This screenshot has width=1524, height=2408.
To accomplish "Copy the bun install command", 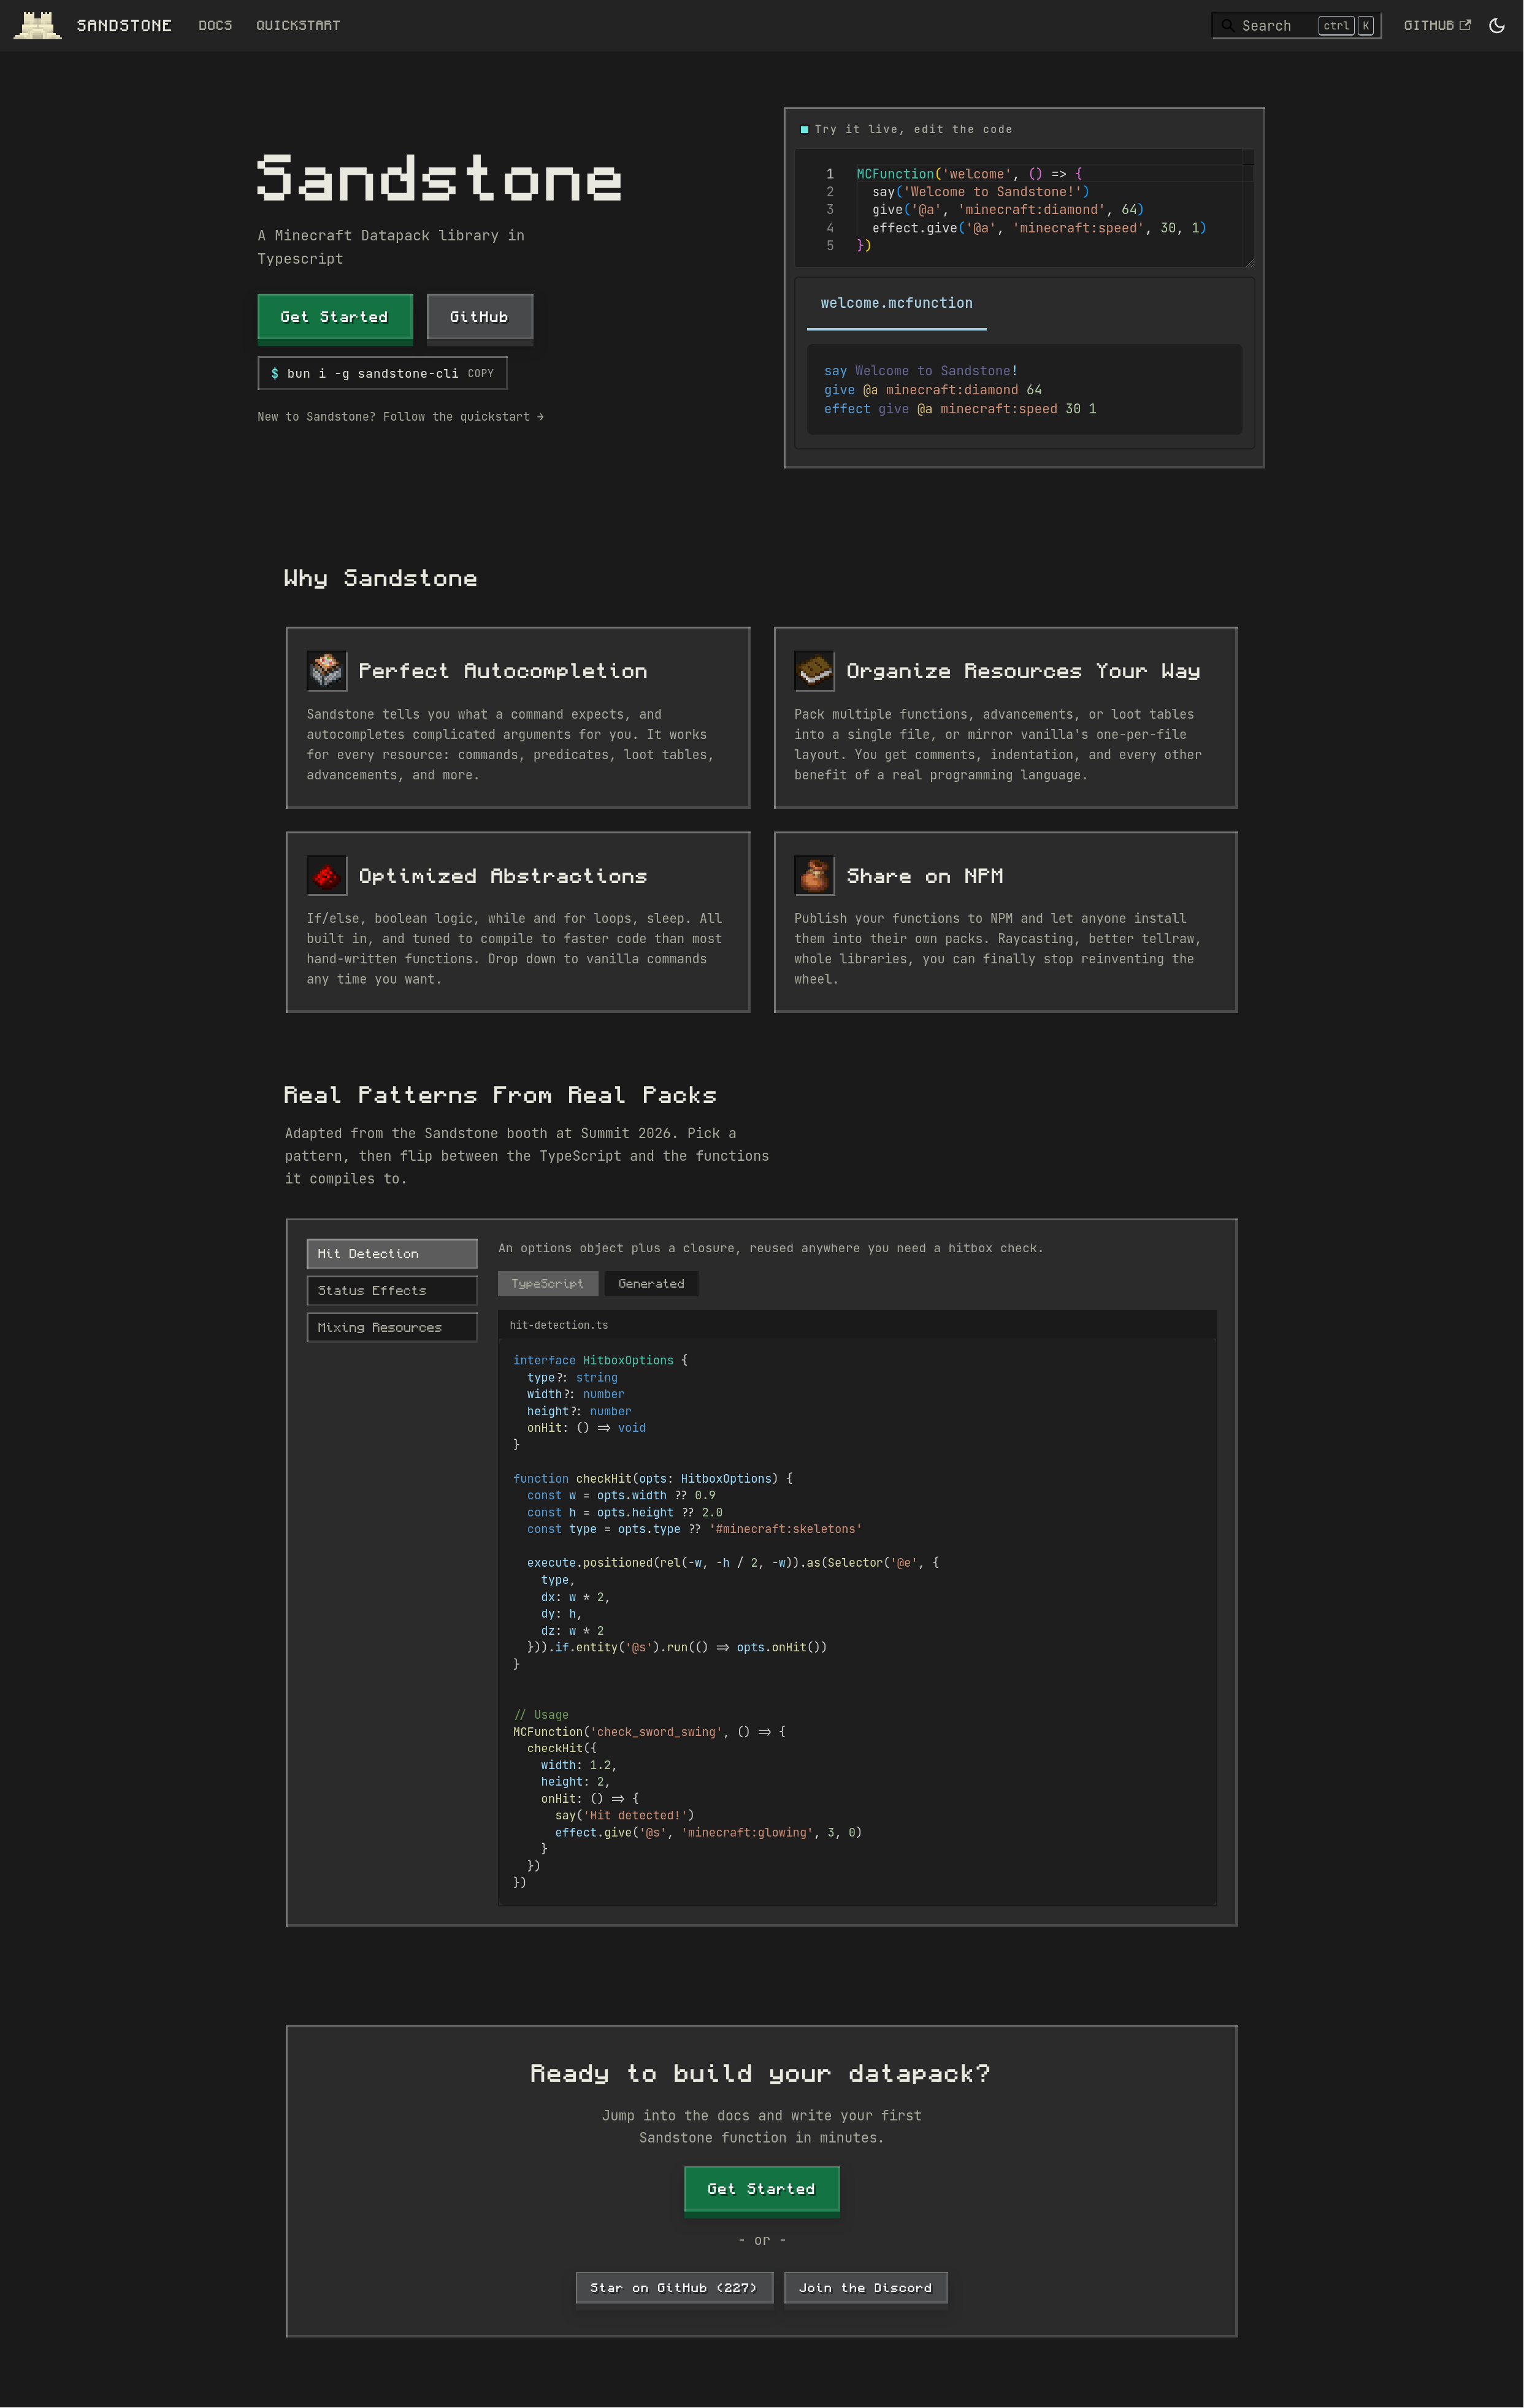I will coord(481,374).
